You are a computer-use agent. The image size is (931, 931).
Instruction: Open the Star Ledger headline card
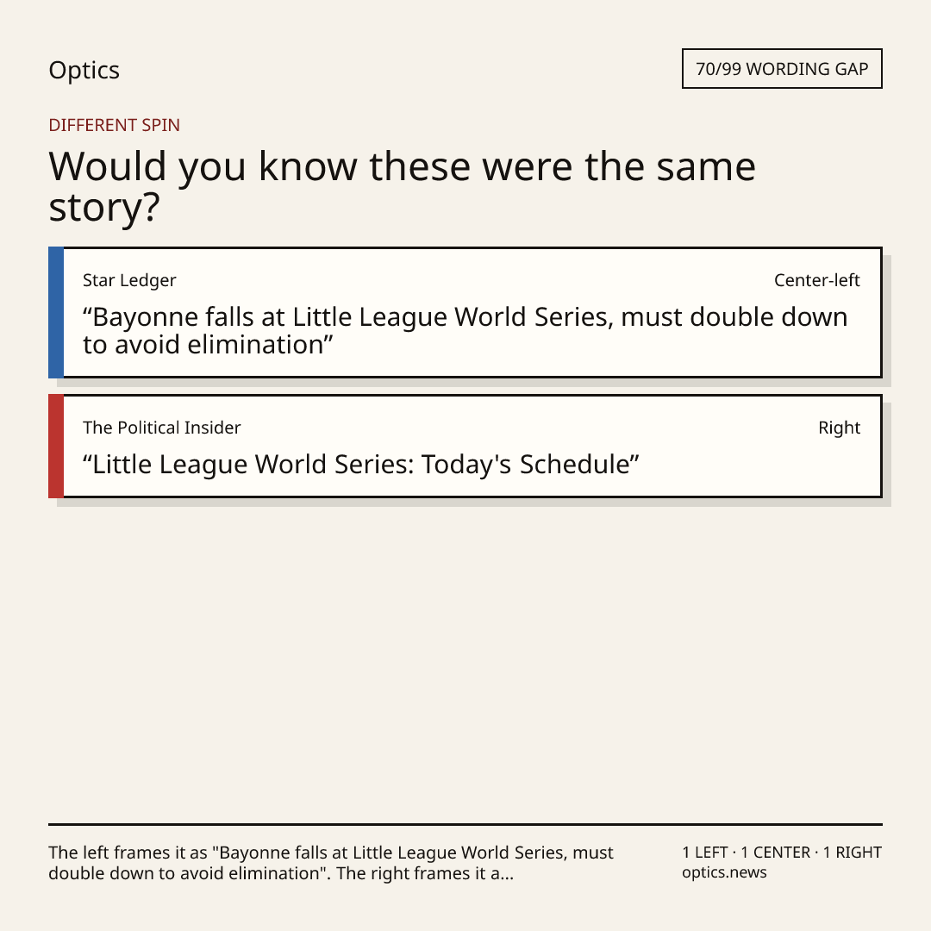pyautogui.click(x=465, y=312)
